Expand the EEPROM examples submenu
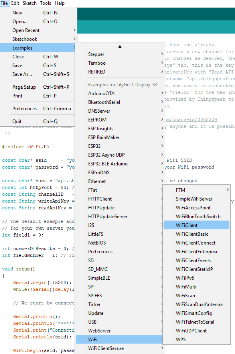Screen dimensions: 235x354 (120, 119)
